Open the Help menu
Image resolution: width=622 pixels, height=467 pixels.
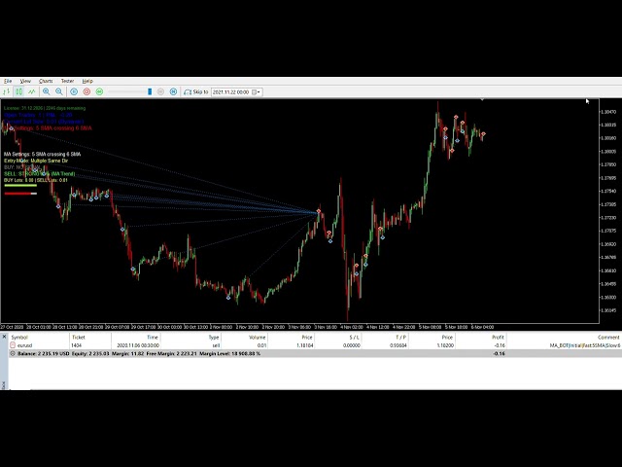[87, 81]
